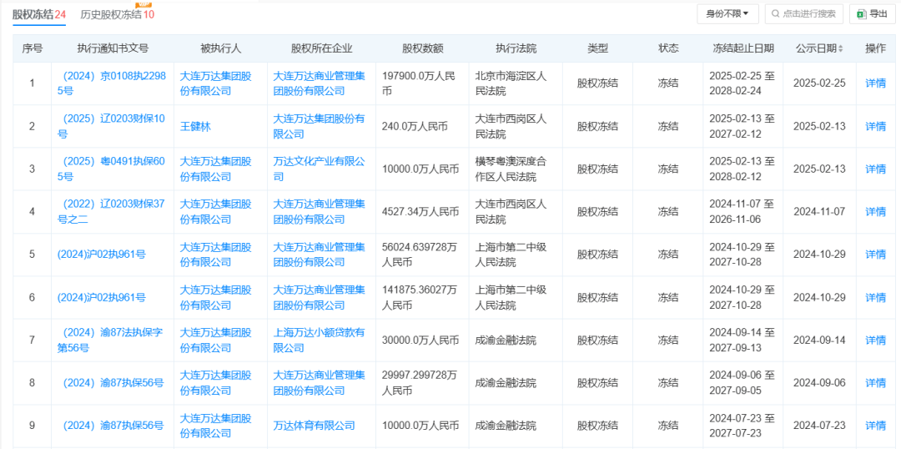Open (2024)沪02执961号 in row 6
This screenshot has width=901, height=449.
(x=101, y=297)
